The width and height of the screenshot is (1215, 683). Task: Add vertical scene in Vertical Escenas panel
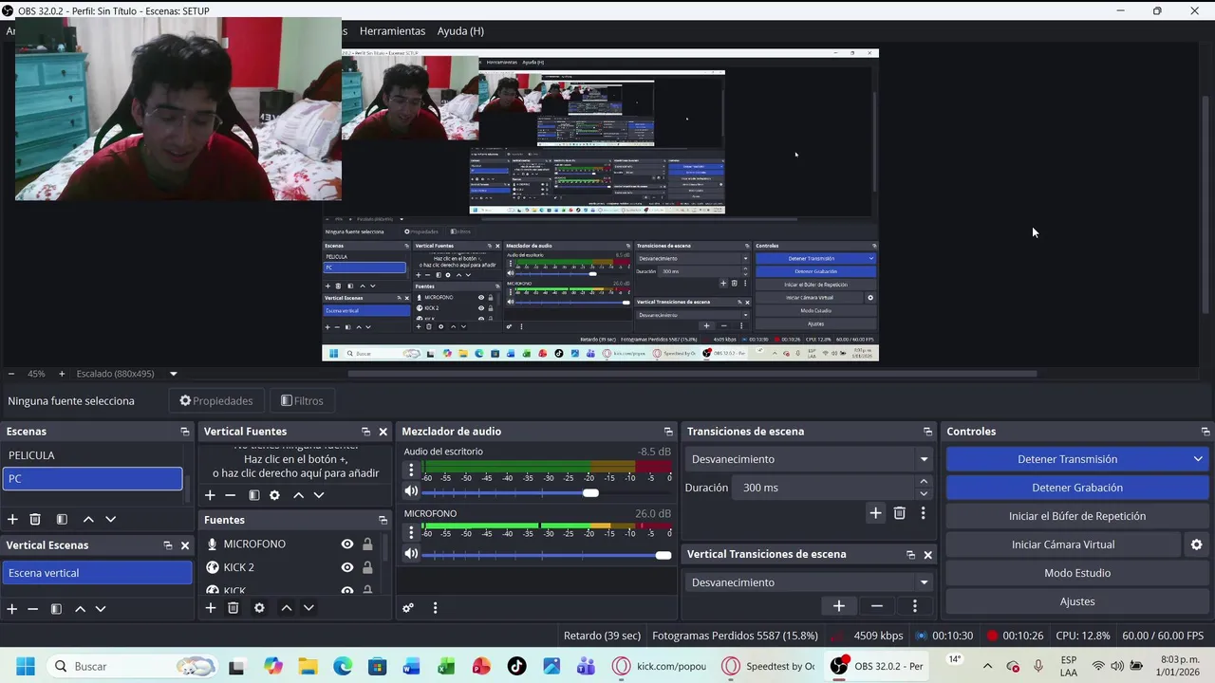coord(12,609)
